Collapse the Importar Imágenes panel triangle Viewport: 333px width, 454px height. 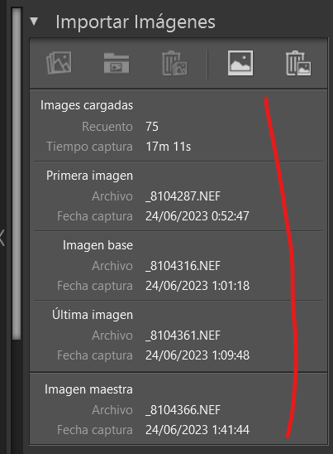[x=34, y=22]
